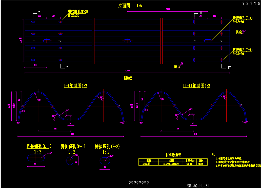The width and height of the screenshot is (261, 189).
Task: Click the 'R10' radius label on the I-I section
Action: 24,111
